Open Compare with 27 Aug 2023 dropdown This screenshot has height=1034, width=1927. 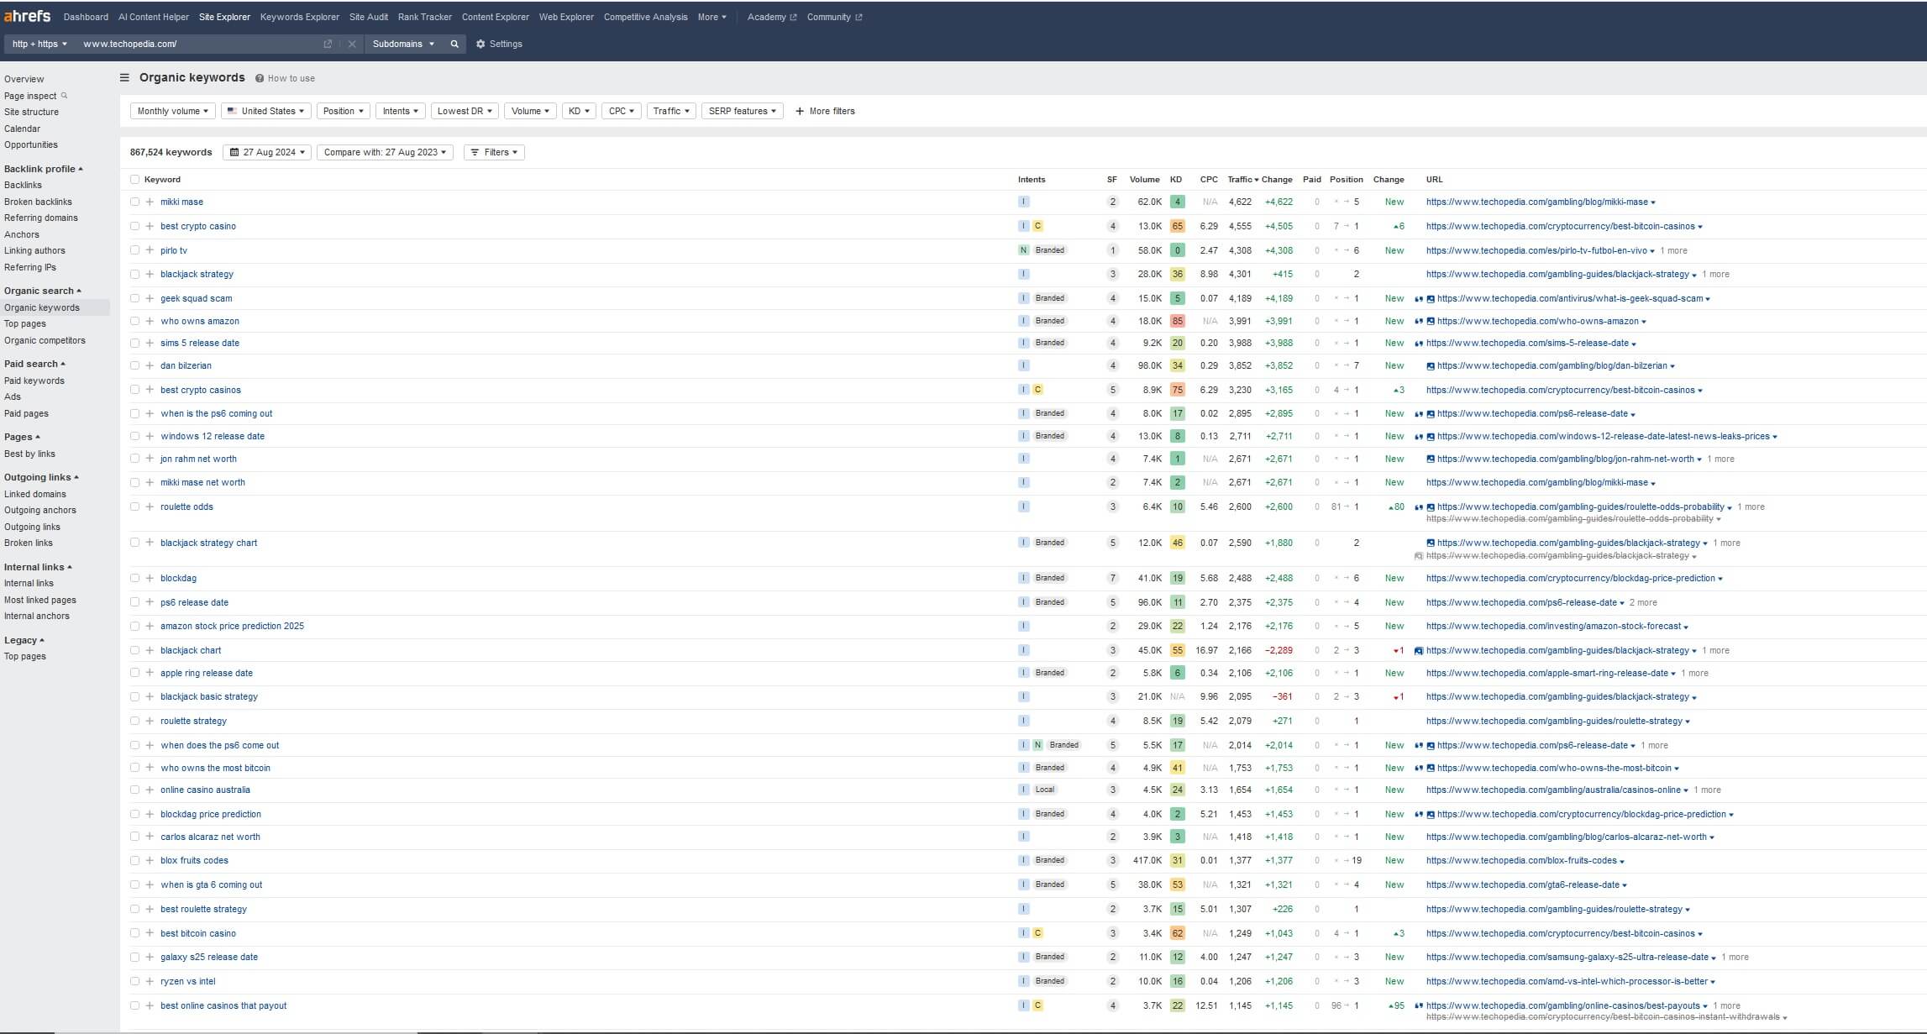[385, 152]
